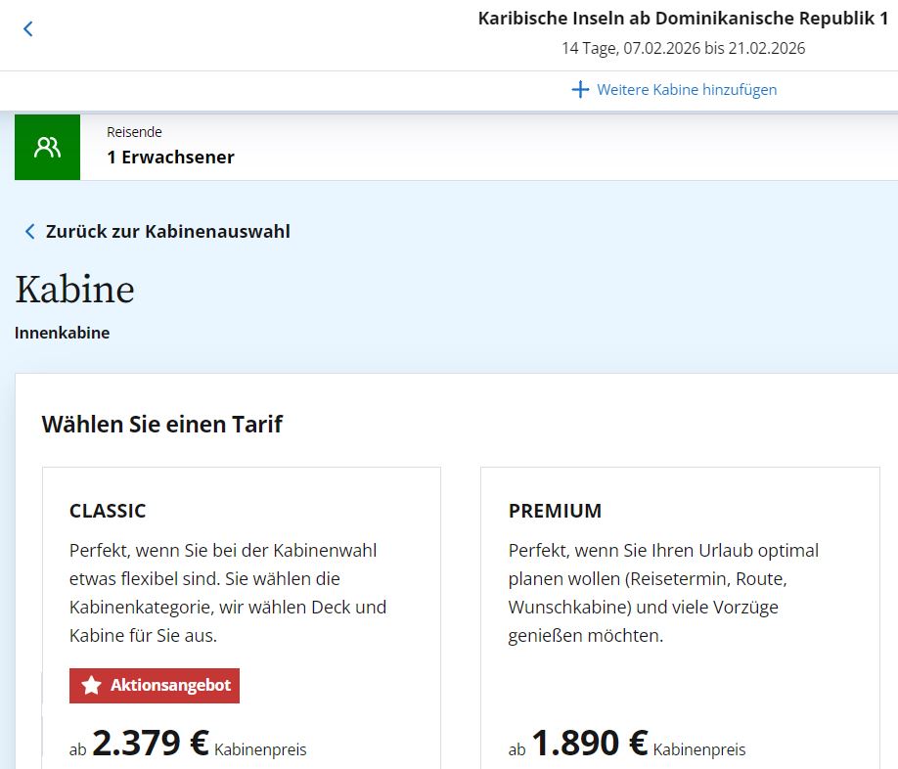Open the Weitere Kabine hinzufügen link
Viewport: 898px width, 769px height.
tap(687, 90)
